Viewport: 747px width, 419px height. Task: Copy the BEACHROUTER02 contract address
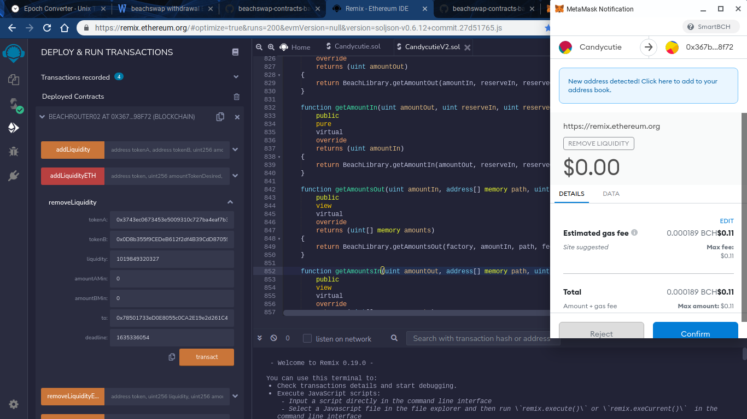pos(220,117)
